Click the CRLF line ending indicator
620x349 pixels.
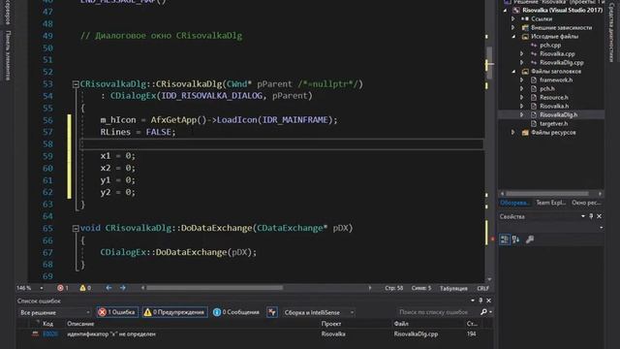point(482,288)
